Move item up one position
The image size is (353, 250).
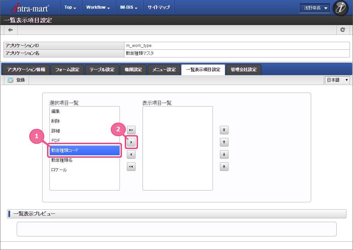(x=224, y=142)
